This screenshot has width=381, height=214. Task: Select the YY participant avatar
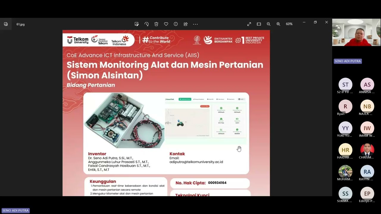345,128
